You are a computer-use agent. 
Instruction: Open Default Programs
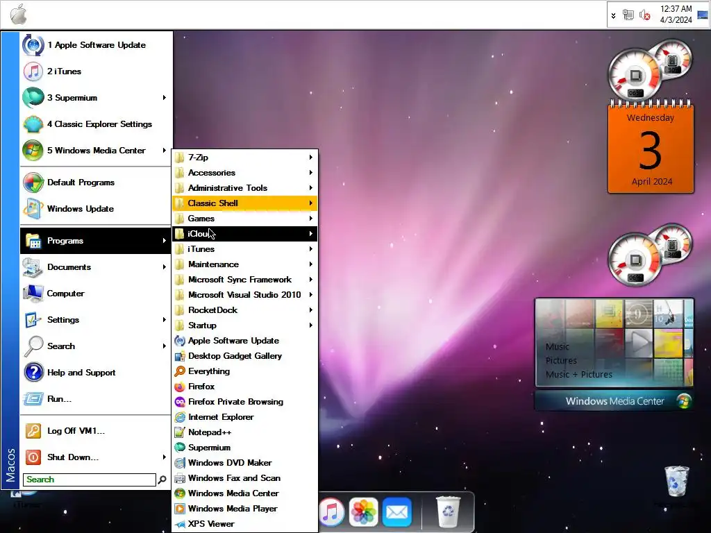96,183
